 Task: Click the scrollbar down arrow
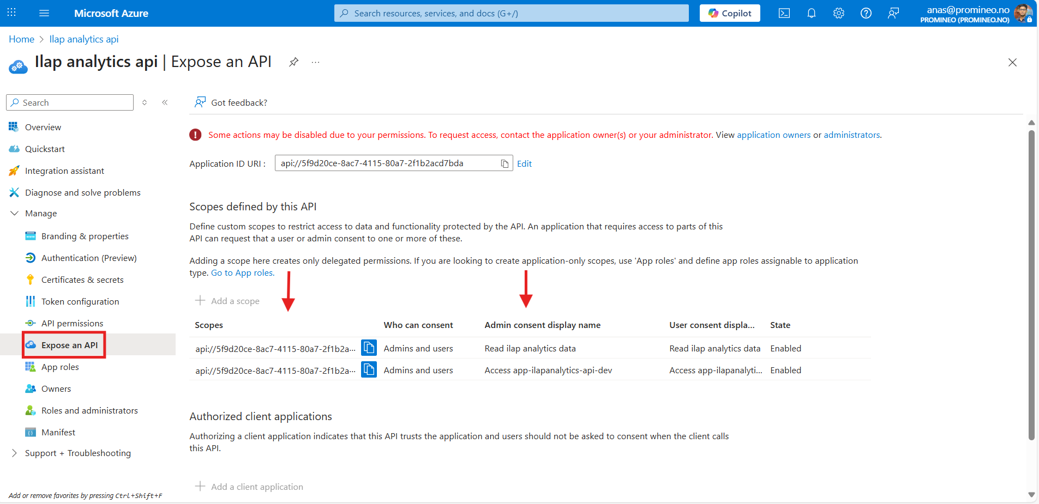tap(1031, 495)
